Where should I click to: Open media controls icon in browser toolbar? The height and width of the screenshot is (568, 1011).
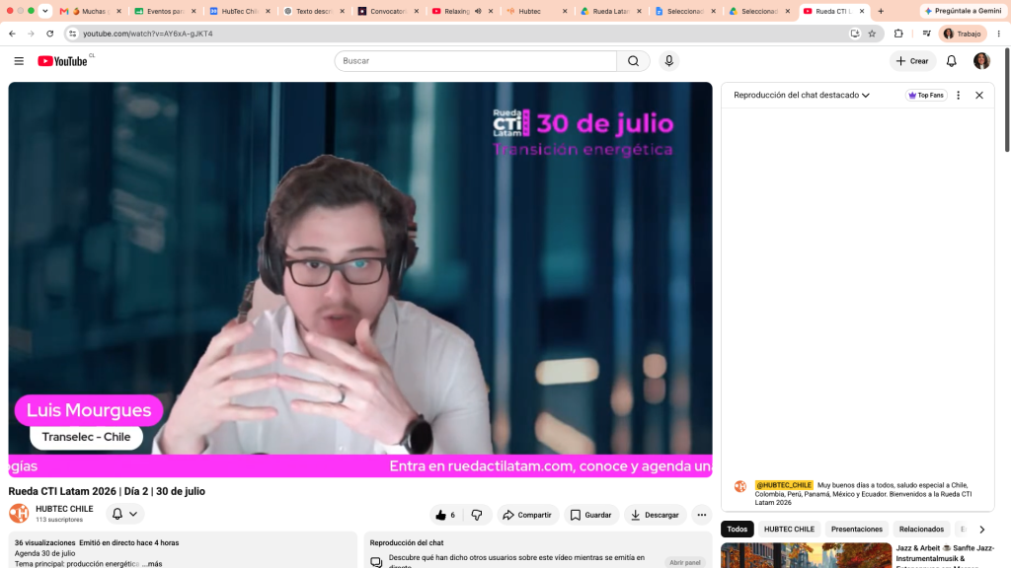click(x=926, y=34)
